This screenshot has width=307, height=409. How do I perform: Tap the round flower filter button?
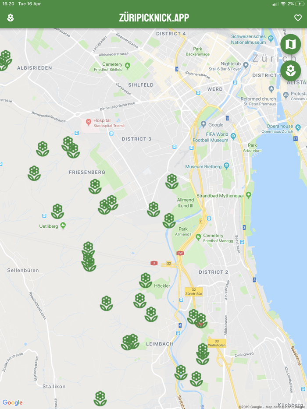(x=290, y=71)
